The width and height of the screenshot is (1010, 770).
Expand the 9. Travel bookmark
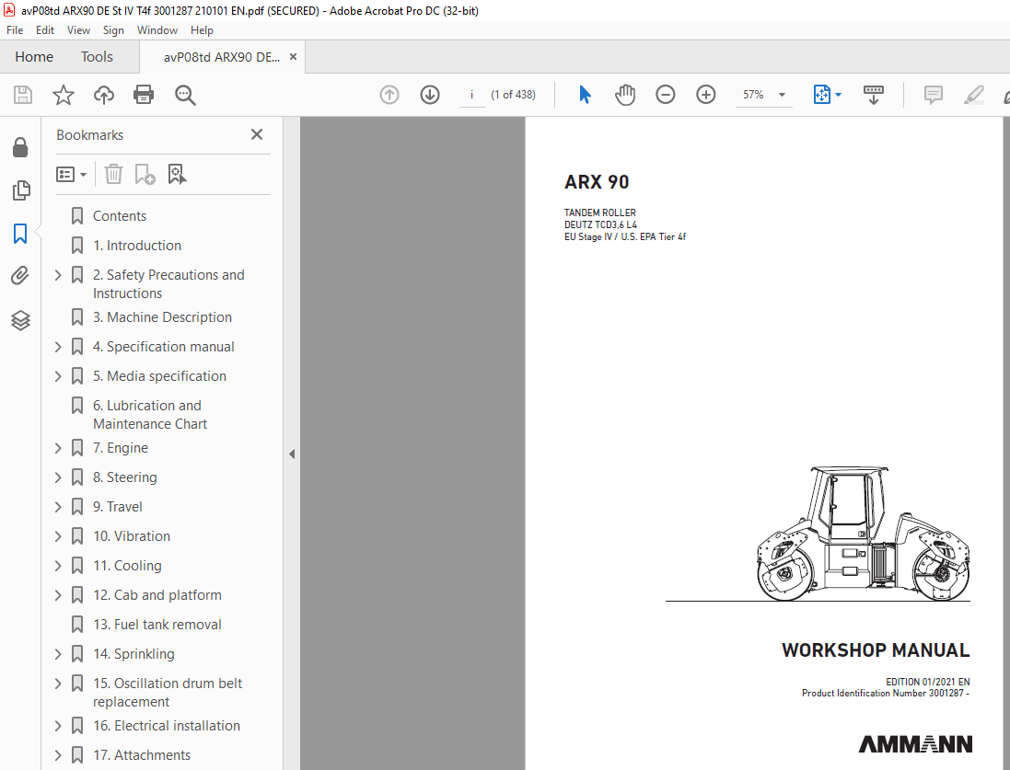click(x=58, y=507)
